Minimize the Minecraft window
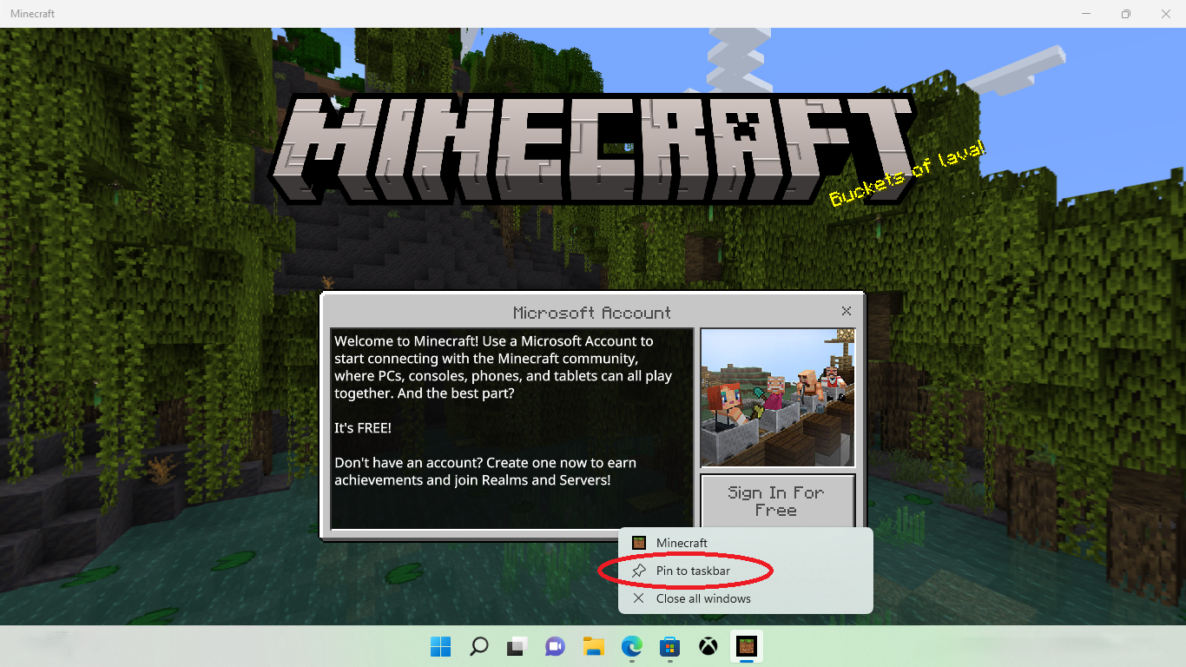The width and height of the screenshot is (1186, 667). [1086, 14]
